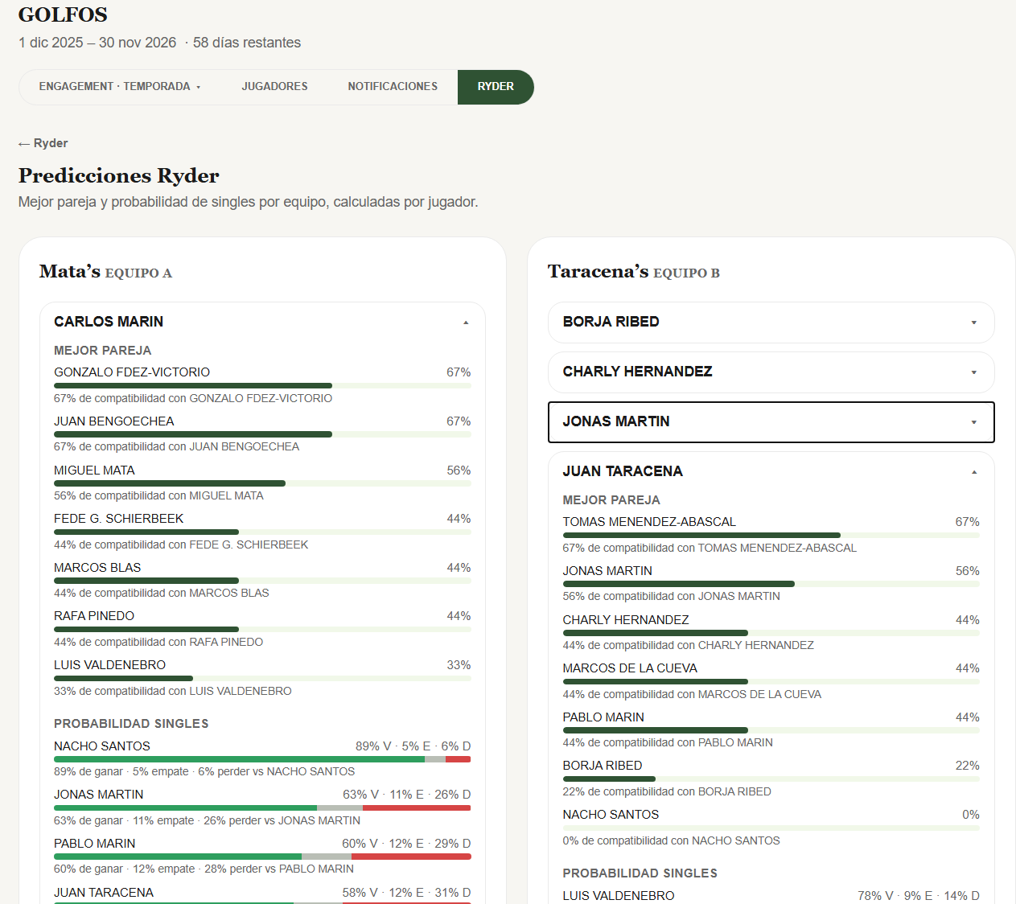The image size is (1016, 904).
Task: Click the Taracena's Equipo B heading
Action: click(x=634, y=272)
